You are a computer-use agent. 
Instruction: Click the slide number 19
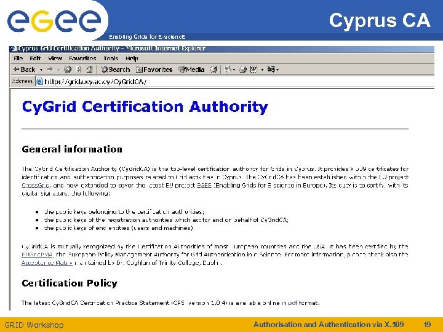[x=427, y=325]
